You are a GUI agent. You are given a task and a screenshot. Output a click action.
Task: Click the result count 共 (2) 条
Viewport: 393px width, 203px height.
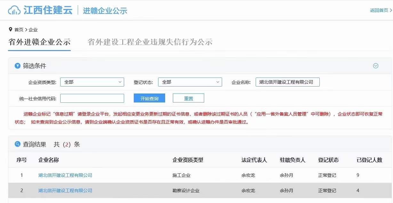pyautogui.click(x=67, y=144)
